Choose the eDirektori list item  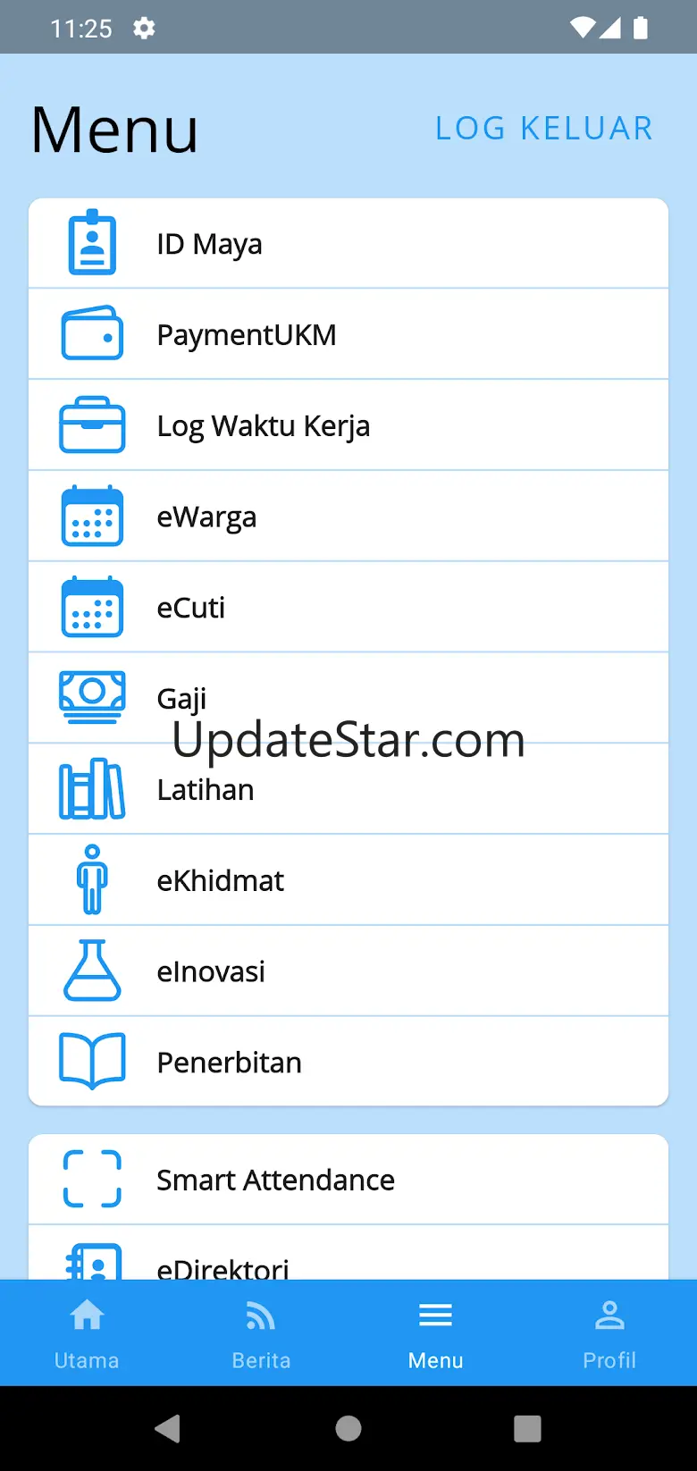(x=348, y=1253)
